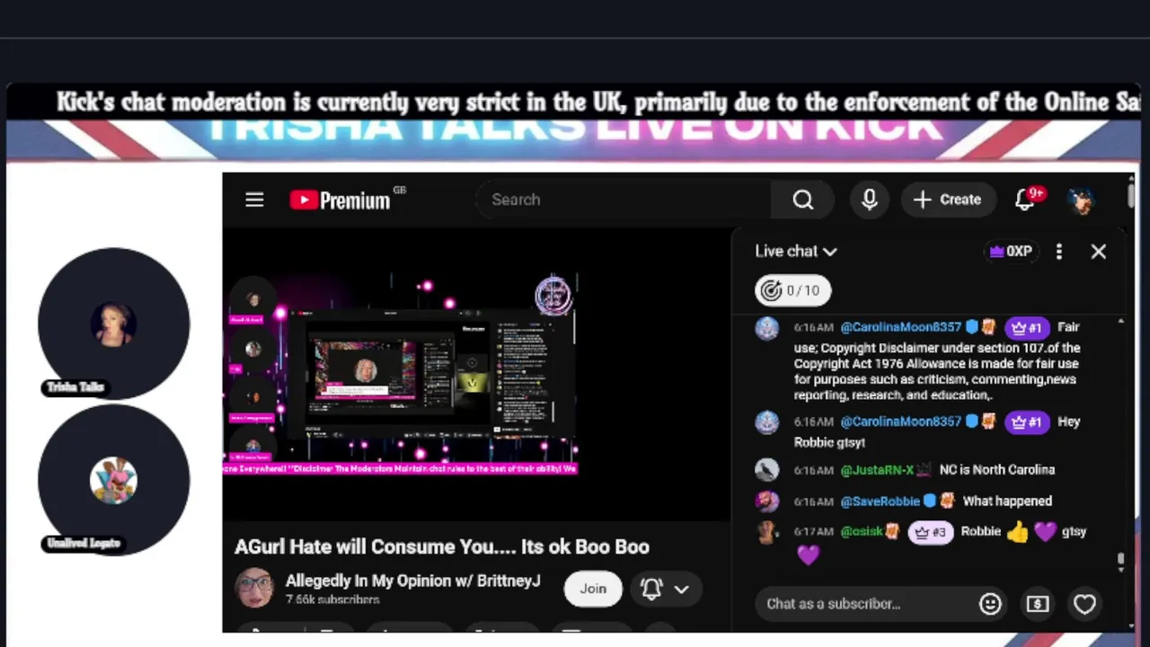
Task: Click the YouTube Search text field
Action: pyautogui.click(x=623, y=199)
